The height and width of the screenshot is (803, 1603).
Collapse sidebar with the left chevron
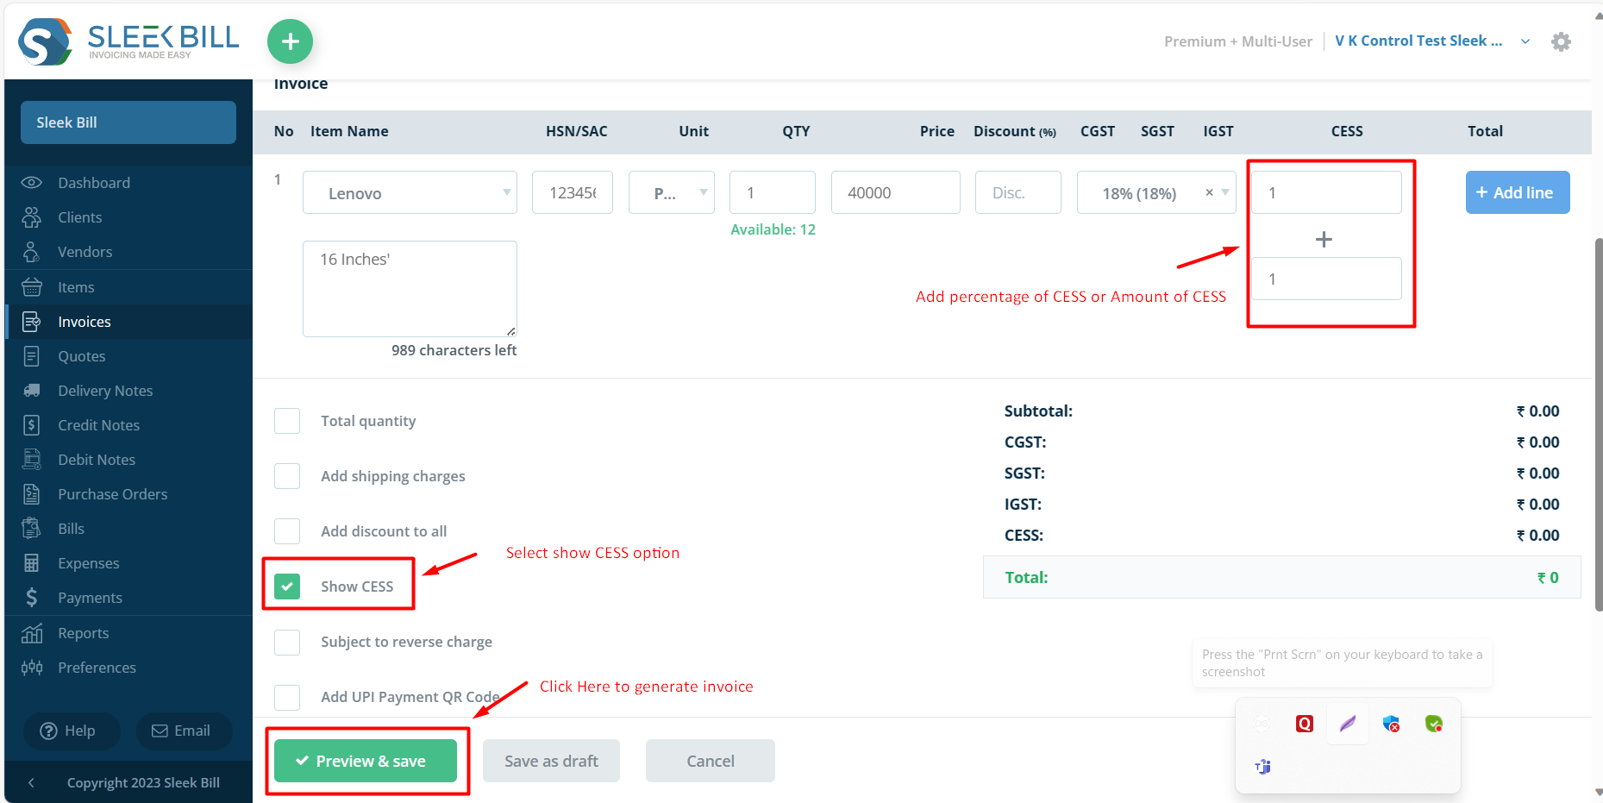[x=31, y=783]
